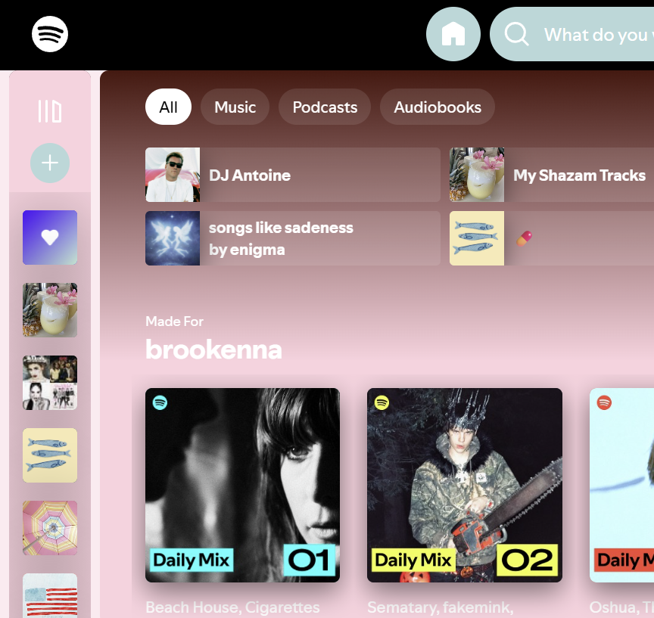The height and width of the screenshot is (618, 654).
Task: Select the Music filter chip
Action: pos(235,107)
